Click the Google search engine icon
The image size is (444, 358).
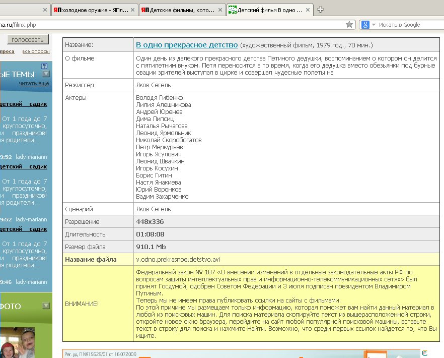click(x=366, y=25)
